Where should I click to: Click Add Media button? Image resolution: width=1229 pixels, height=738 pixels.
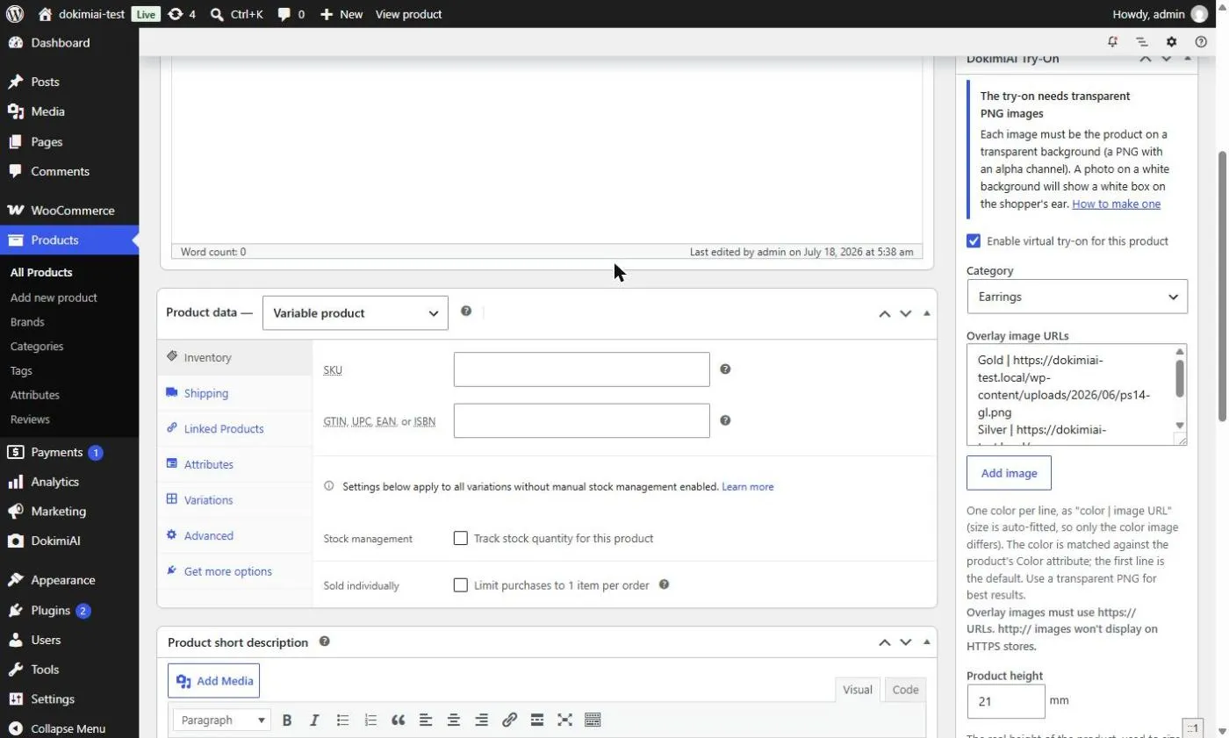point(213,681)
